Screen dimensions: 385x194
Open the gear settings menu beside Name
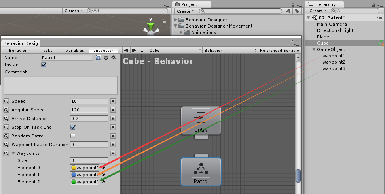(114, 58)
